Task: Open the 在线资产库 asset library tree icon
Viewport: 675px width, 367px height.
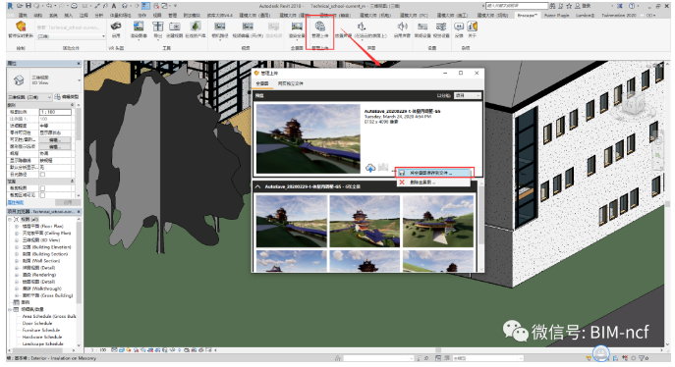Action: point(195,26)
